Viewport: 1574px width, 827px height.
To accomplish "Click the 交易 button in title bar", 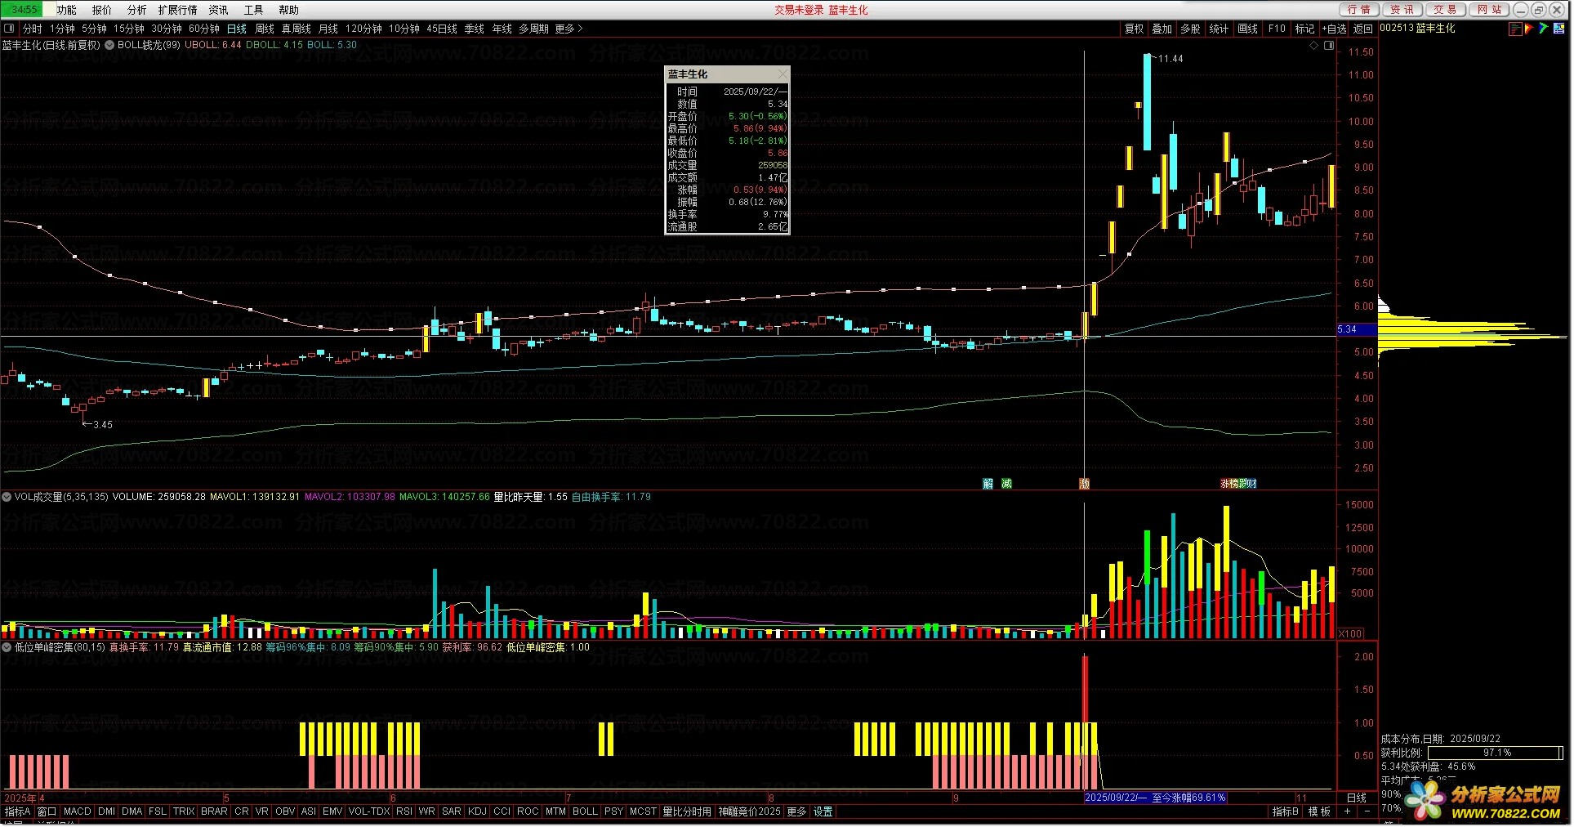I will click(x=1445, y=10).
